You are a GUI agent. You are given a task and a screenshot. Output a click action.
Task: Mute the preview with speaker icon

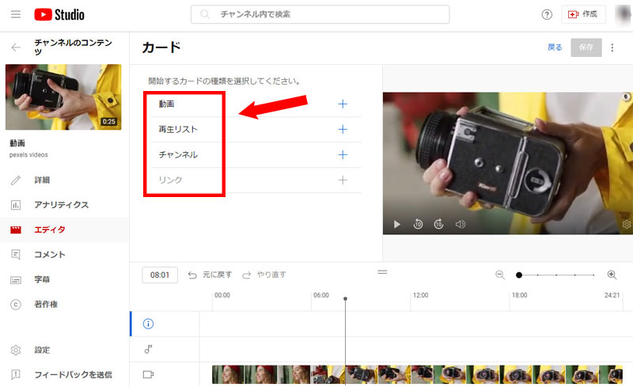coord(461,224)
